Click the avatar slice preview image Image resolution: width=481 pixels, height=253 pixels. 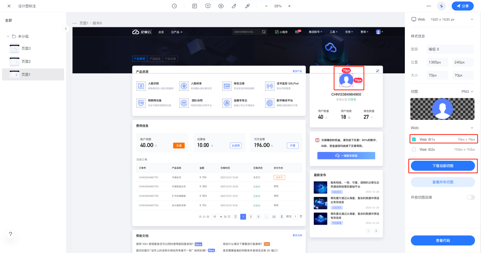coord(442,109)
